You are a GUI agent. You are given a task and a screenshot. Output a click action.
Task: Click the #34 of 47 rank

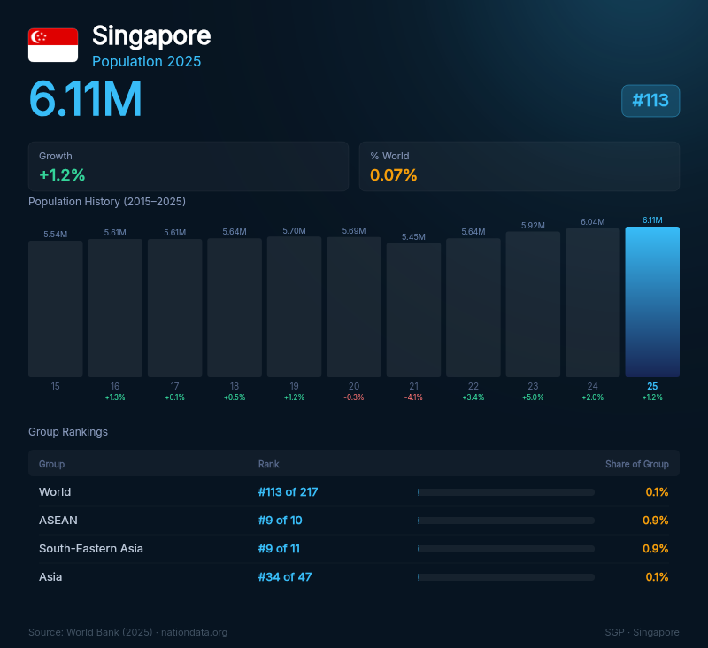[x=285, y=576]
